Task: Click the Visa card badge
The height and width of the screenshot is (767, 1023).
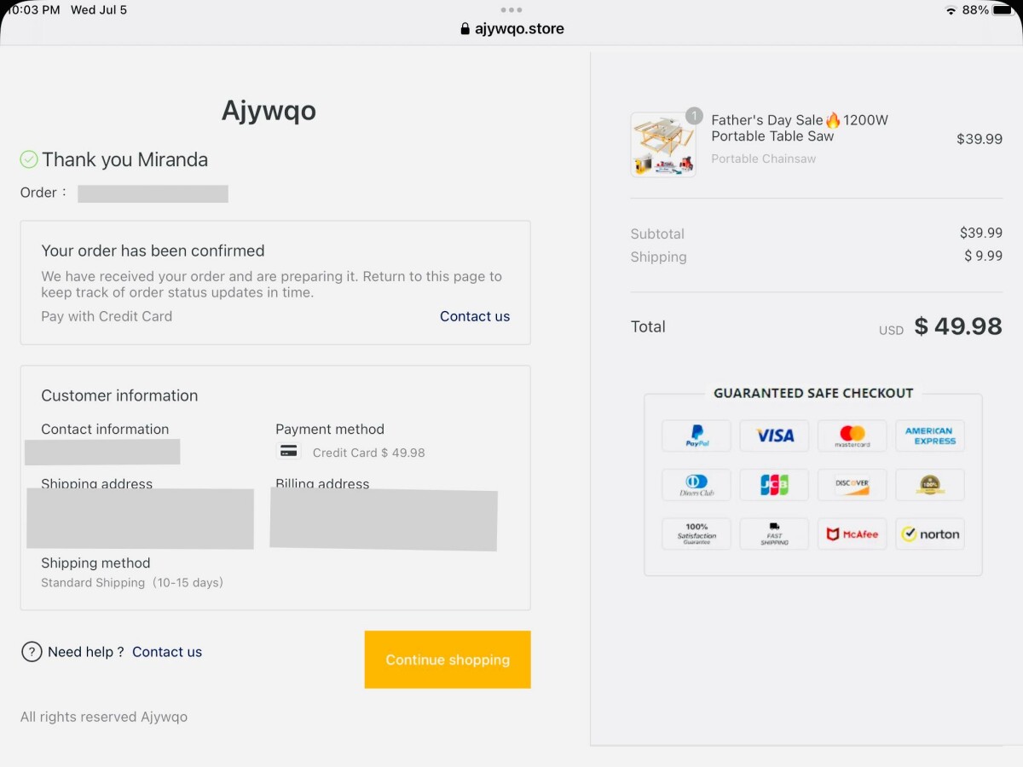Action: click(774, 435)
